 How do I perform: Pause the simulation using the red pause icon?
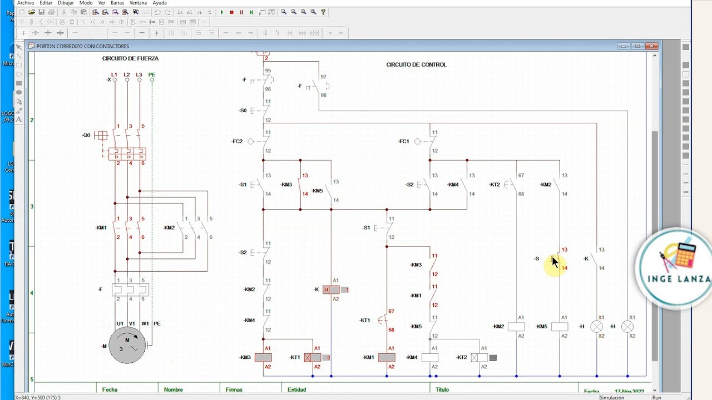pos(241,12)
